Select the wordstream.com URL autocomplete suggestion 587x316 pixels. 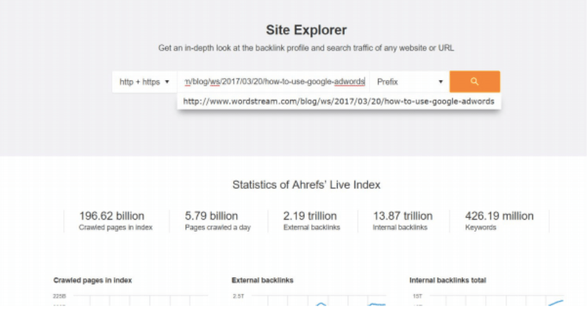click(x=338, y=101)
